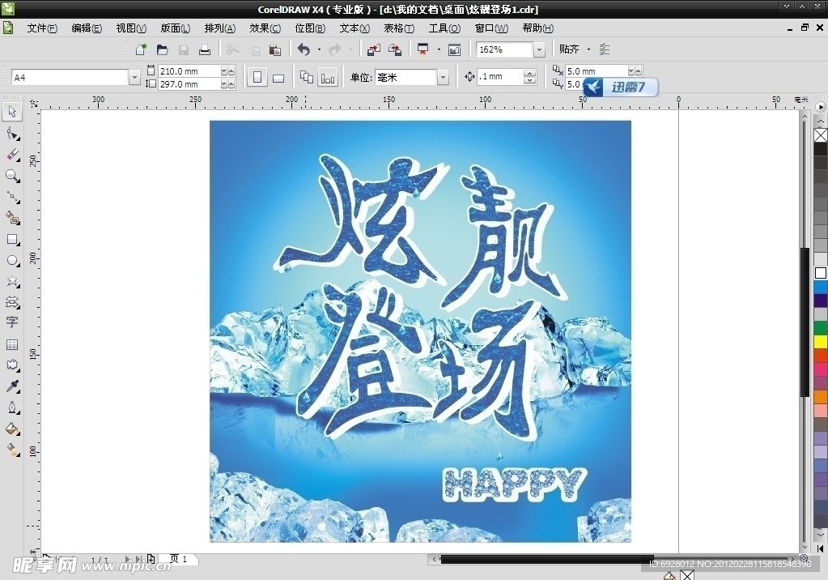This screenshot has width=828, height=580.
Task: Undo the last action
Action: 305,49
